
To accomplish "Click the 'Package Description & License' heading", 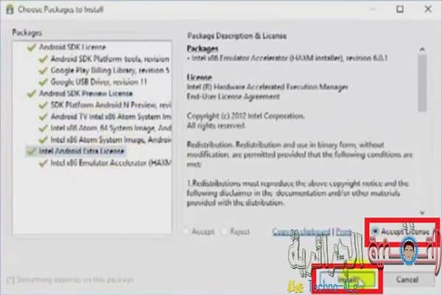I will [x=237, y=36].
